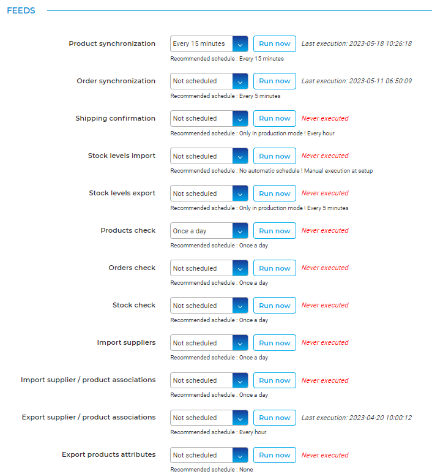Open the Shipping confirmation schedule dropdown
The height and width of the screenshot is (474, 432).
[x=209, y=119]
